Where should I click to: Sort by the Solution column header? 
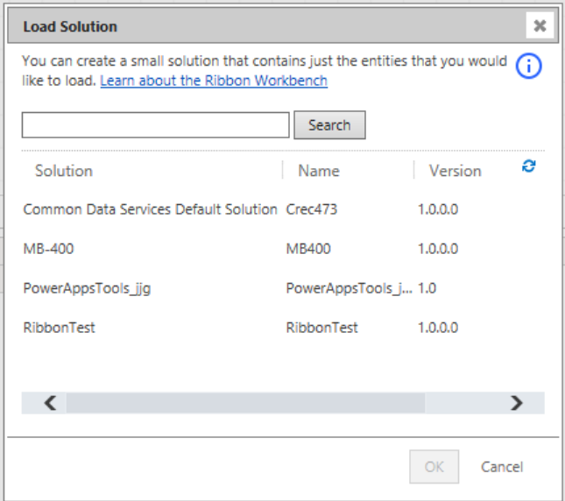click(x=64, y=171)
